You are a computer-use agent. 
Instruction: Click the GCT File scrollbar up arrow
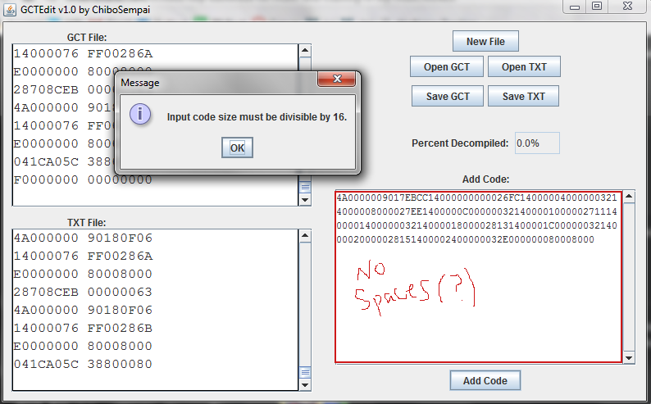click(x=305, y=51)
